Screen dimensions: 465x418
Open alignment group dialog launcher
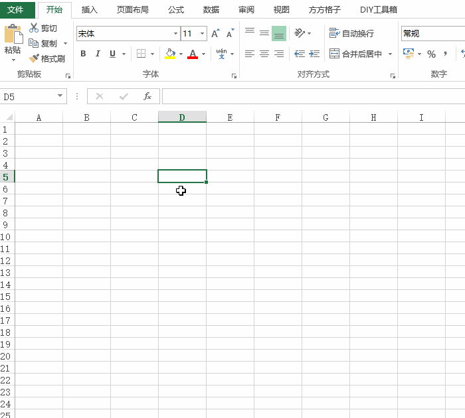pos(393,76)
